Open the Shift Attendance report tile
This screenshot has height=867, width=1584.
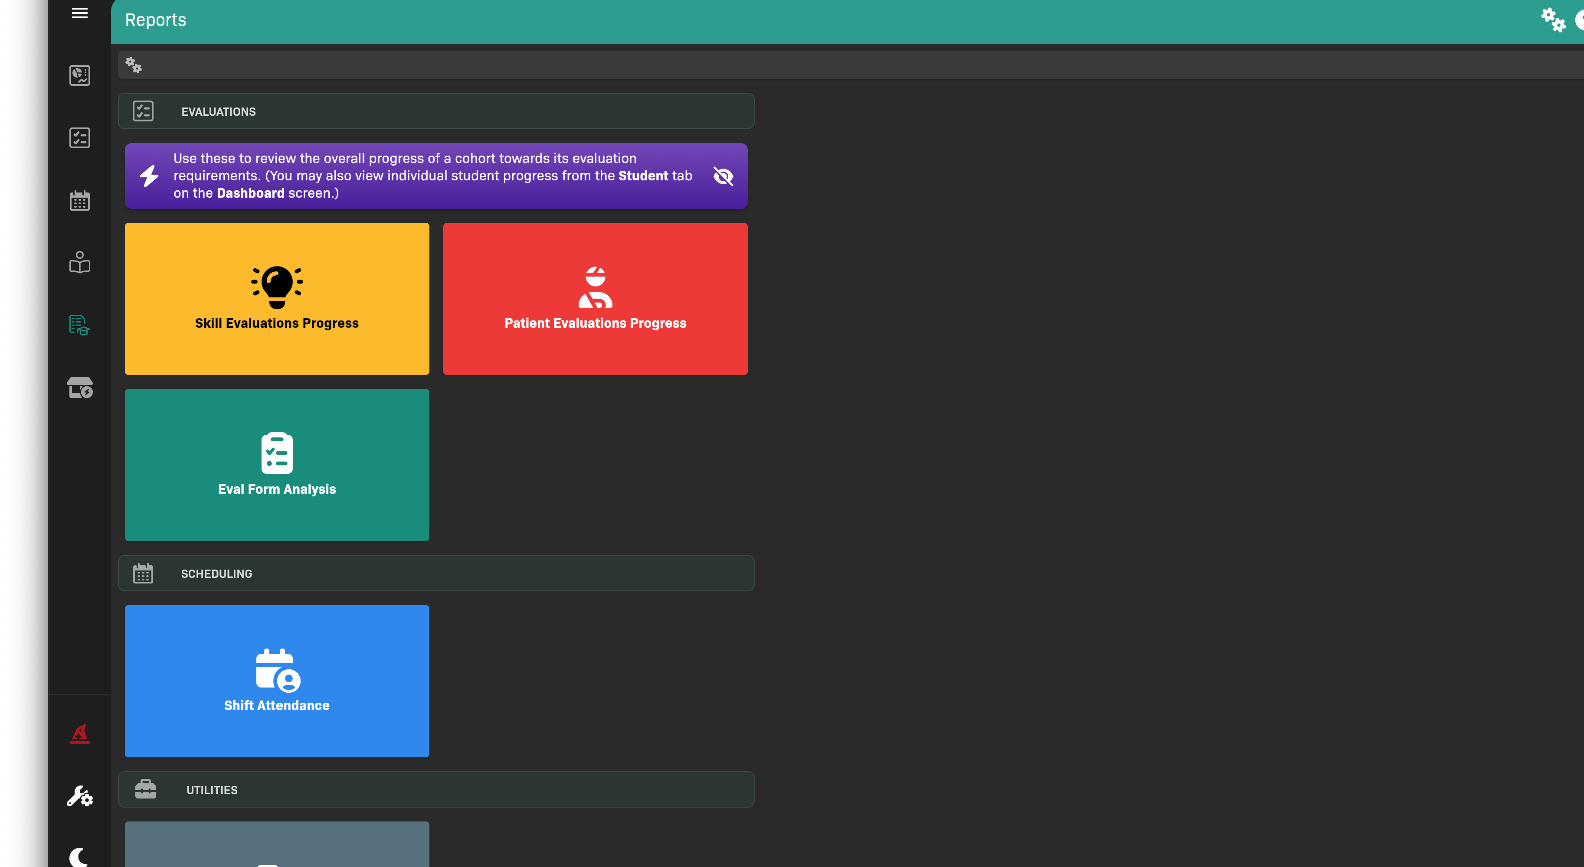pos(277,681)
